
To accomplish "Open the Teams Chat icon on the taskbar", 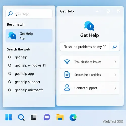I will click(x=47, y=117).
